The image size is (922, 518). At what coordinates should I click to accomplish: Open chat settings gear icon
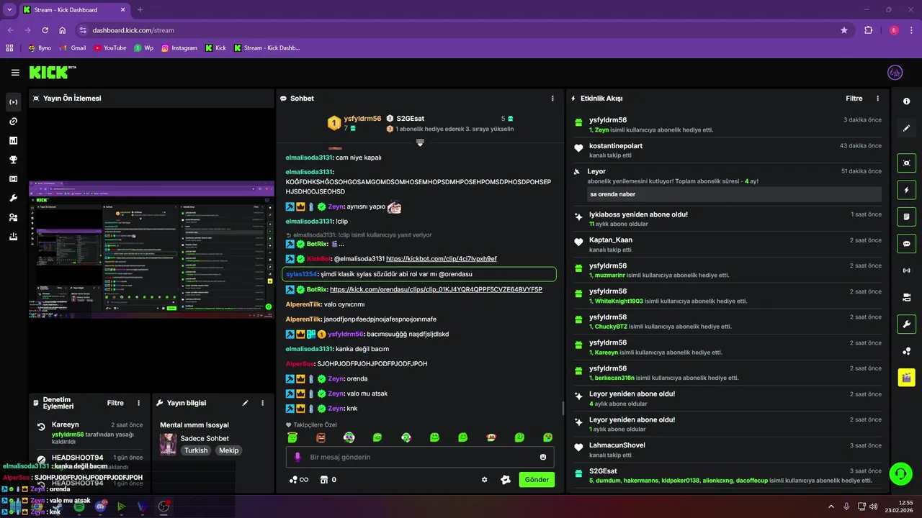[485, 480]
